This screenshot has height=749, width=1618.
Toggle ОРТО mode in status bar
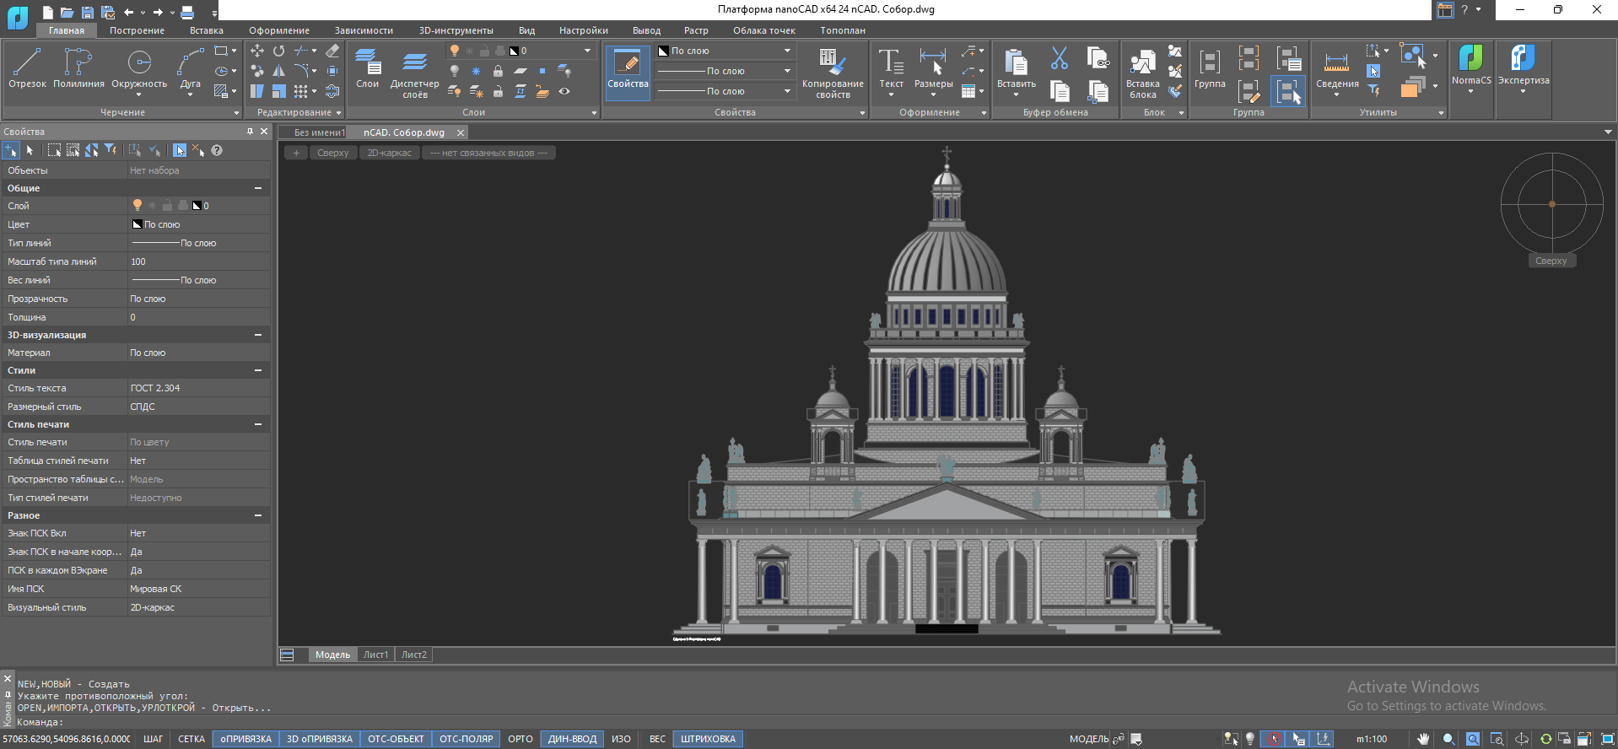click(520, 739)
